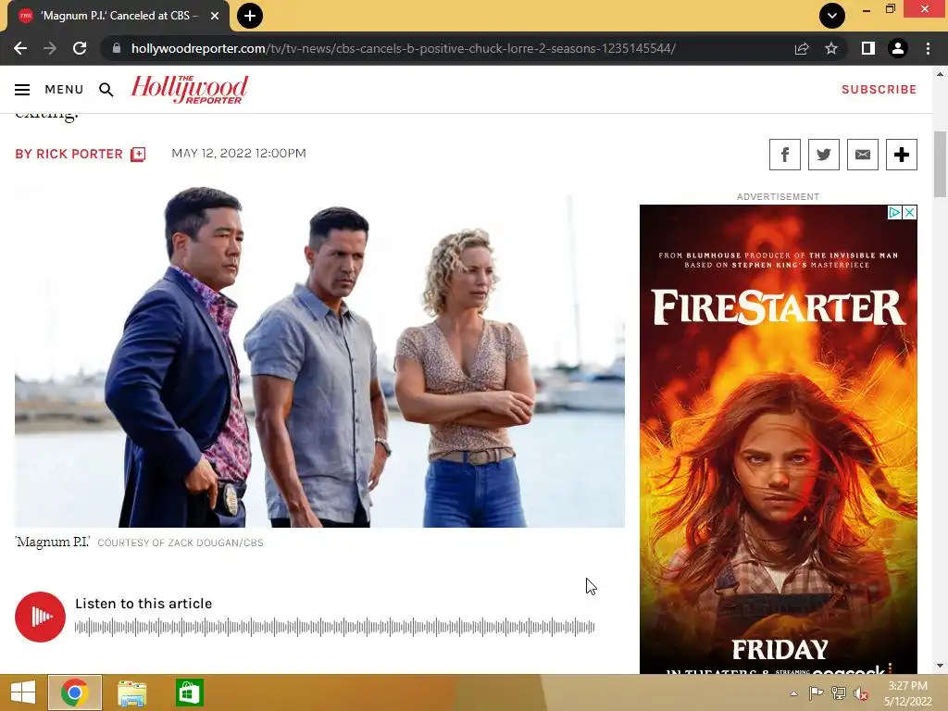Click the MENU label

tap(64, 90)
